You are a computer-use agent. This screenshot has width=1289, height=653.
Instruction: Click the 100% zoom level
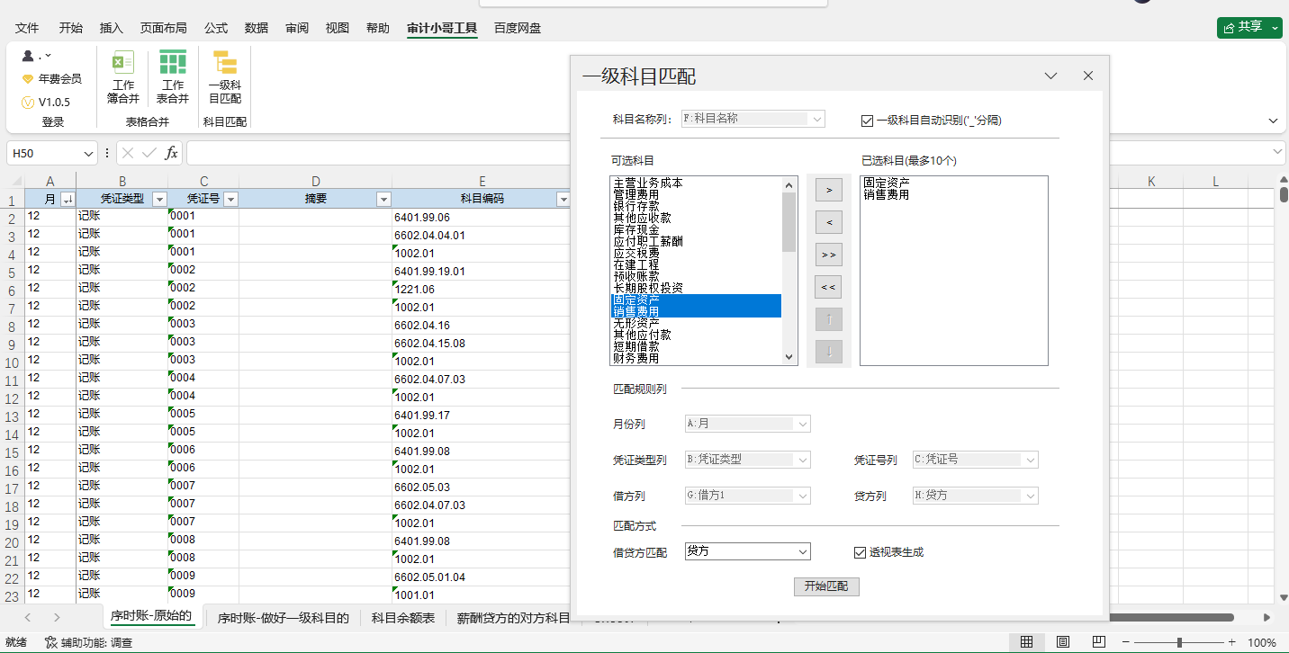(x=1262, y=642)
